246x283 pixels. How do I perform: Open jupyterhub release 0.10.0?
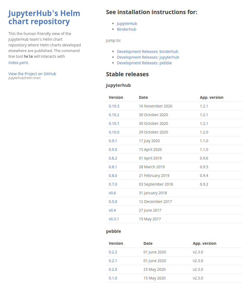pyautogui.click(x=114, y=132)
